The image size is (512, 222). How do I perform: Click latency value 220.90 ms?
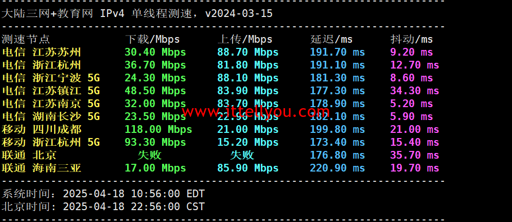338,168
